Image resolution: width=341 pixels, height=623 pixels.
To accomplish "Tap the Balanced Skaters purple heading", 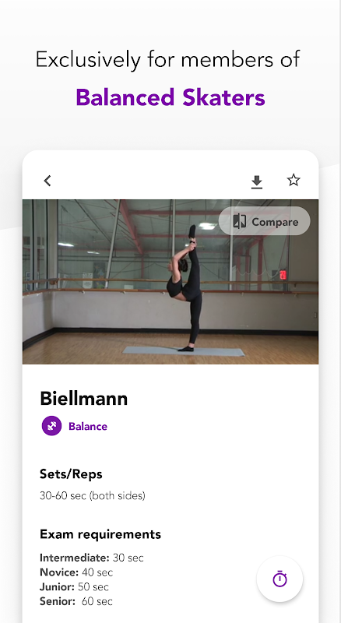I will tap(170, 97).
